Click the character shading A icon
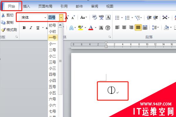 coord(101,28)
